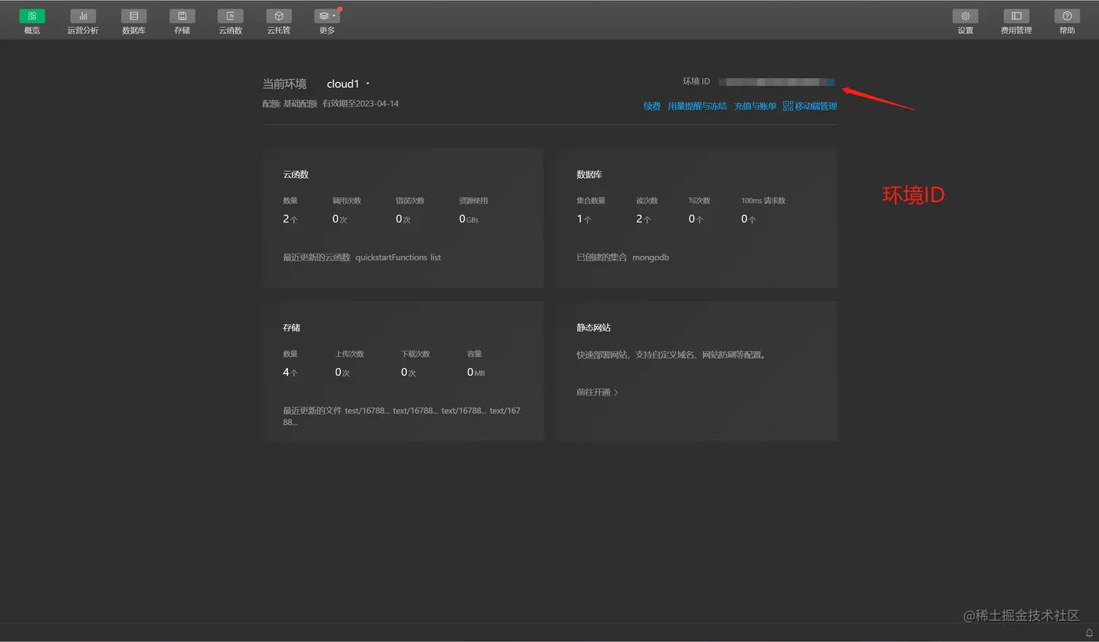Click the 存储 card title
The width and height of the screenshot is (1099, 642).
291,328
